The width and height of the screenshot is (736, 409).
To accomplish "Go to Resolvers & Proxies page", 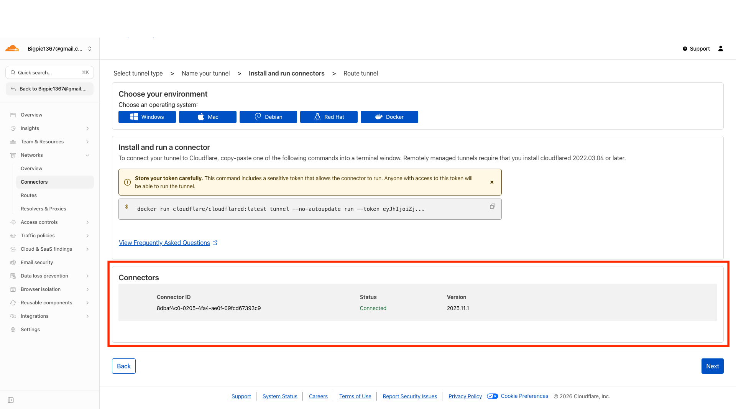I will 43,209.
